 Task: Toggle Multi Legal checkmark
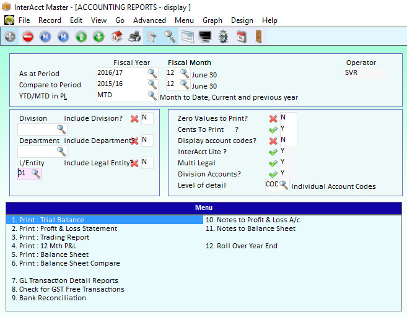(x=273, y=163)
